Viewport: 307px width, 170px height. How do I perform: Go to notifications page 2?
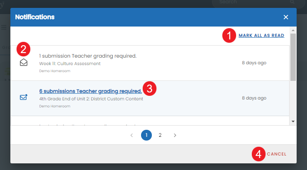pos(160,135)
